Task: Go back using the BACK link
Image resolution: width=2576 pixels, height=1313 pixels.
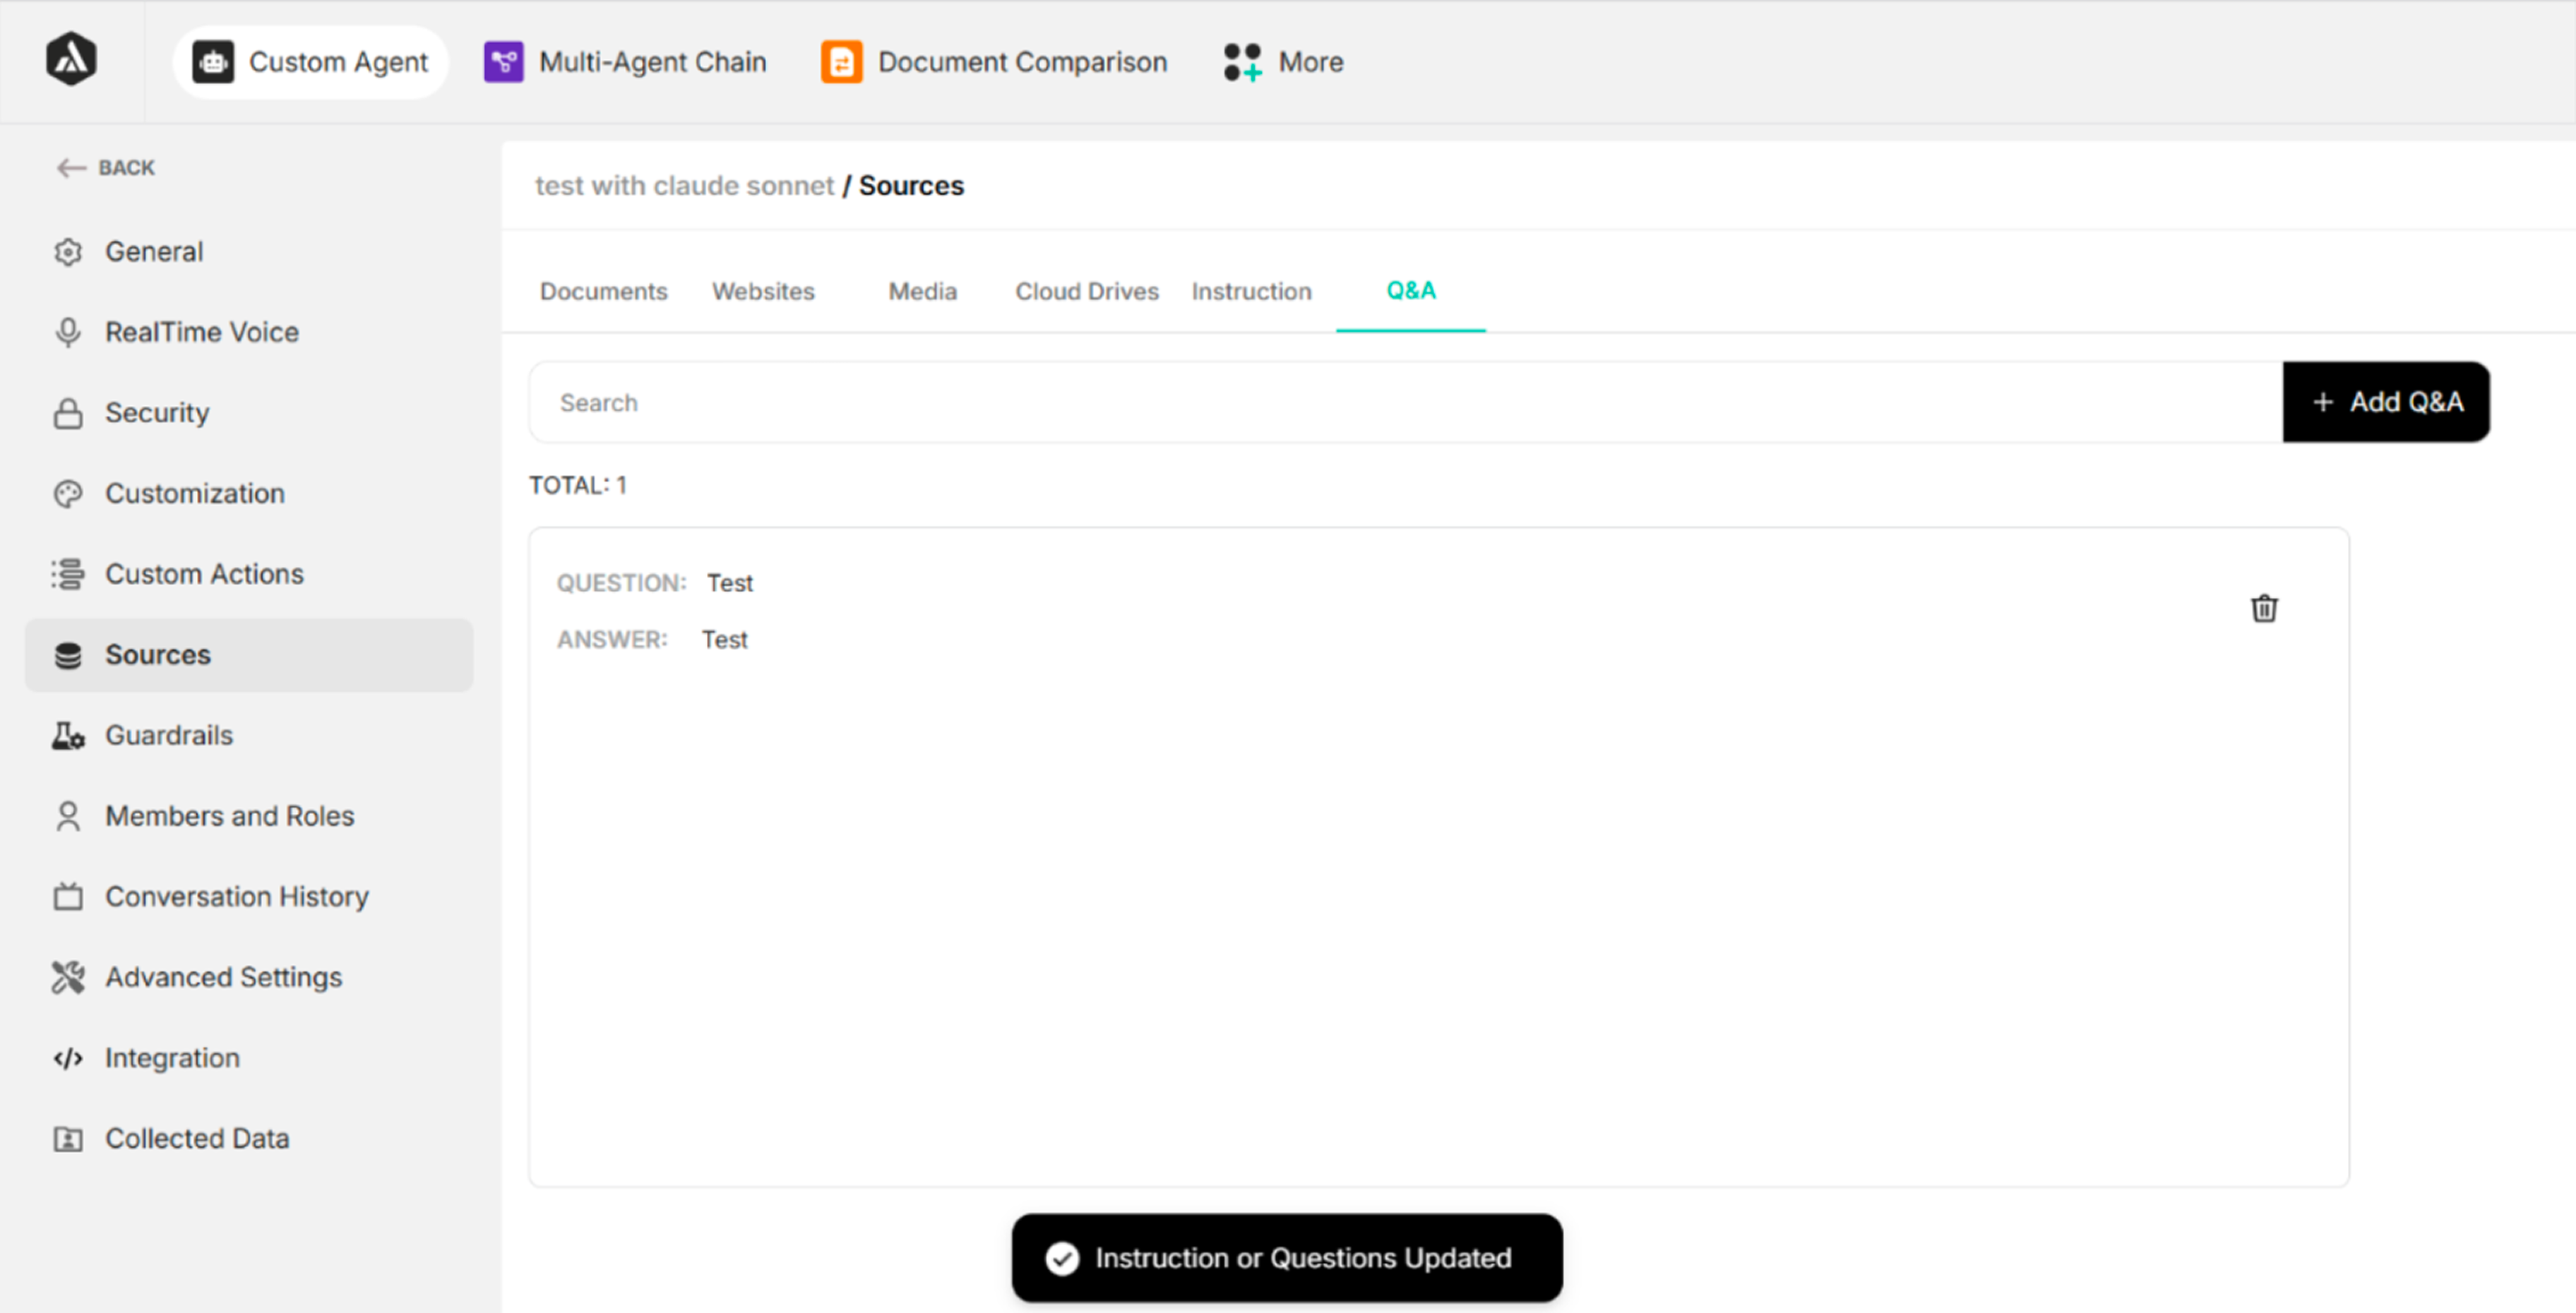Action: [106, 167]
